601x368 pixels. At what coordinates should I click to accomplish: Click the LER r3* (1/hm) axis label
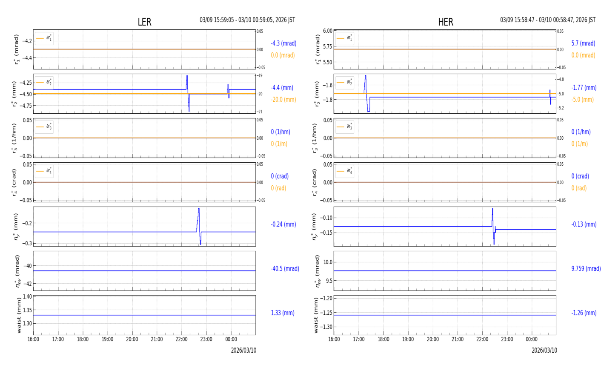pyautogui.click(x=14, y=138)
